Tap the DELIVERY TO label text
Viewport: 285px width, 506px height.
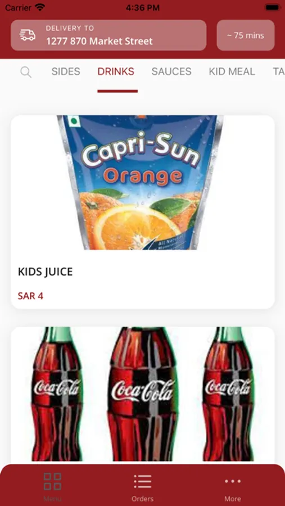(x=70, y=28)
